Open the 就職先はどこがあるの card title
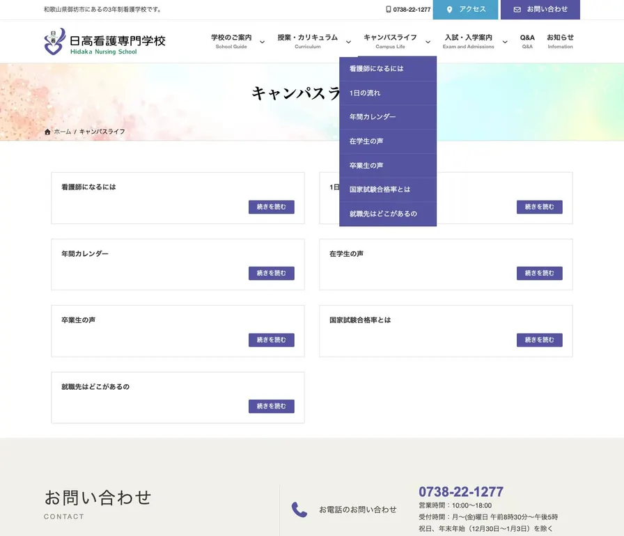 pos(95,387)
